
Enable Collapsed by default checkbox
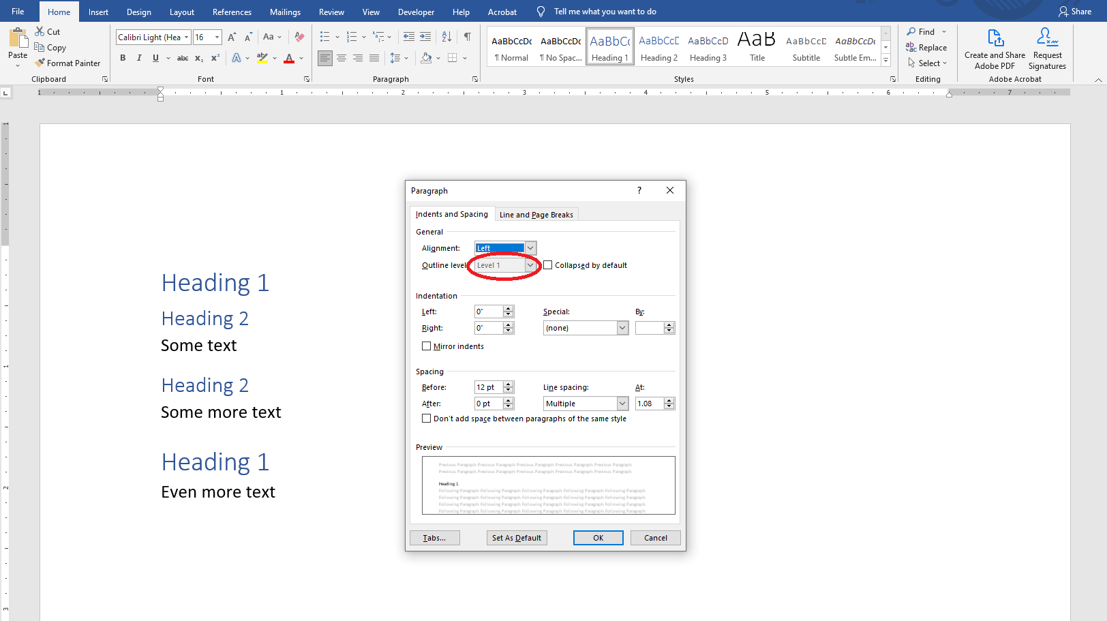(x=548, y=265)
